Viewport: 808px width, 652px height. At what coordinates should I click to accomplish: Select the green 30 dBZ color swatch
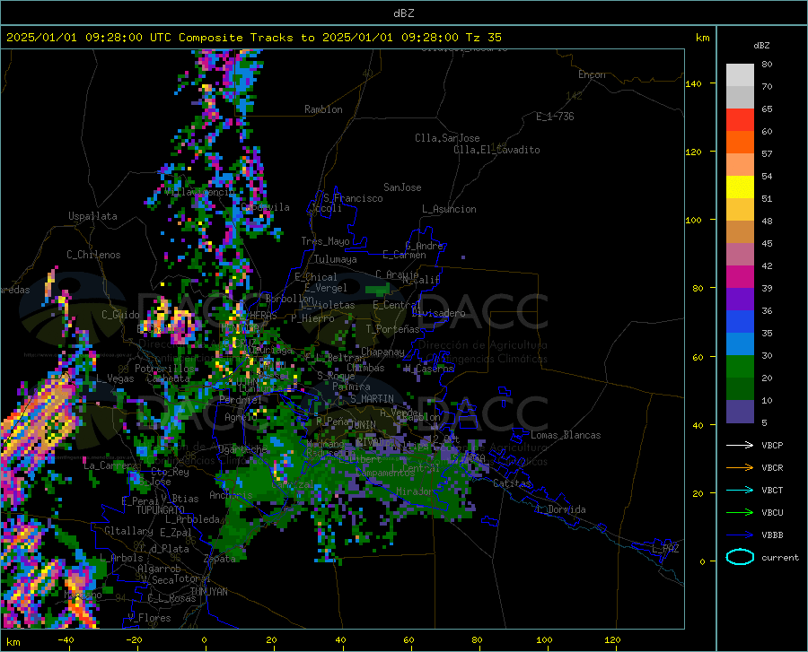click(740, 367)
